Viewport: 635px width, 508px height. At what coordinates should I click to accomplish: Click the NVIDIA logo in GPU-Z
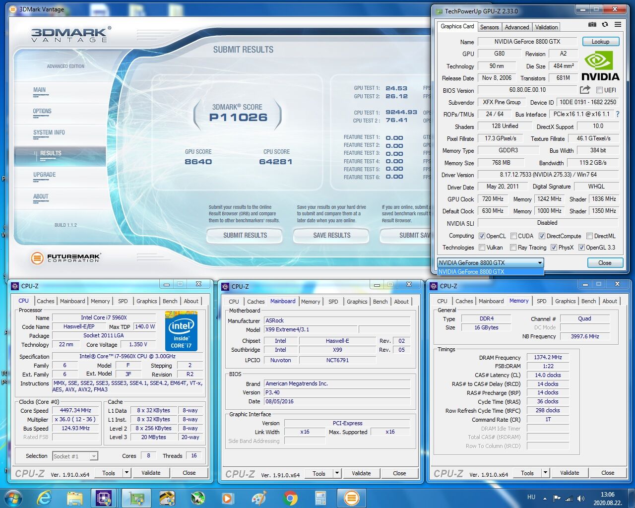click(x=600, y=66)
